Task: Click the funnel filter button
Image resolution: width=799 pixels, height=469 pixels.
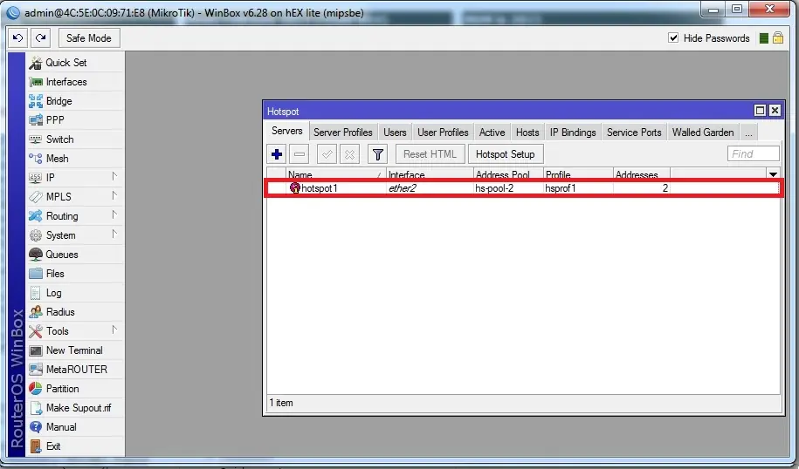Action: click(377, 154)
